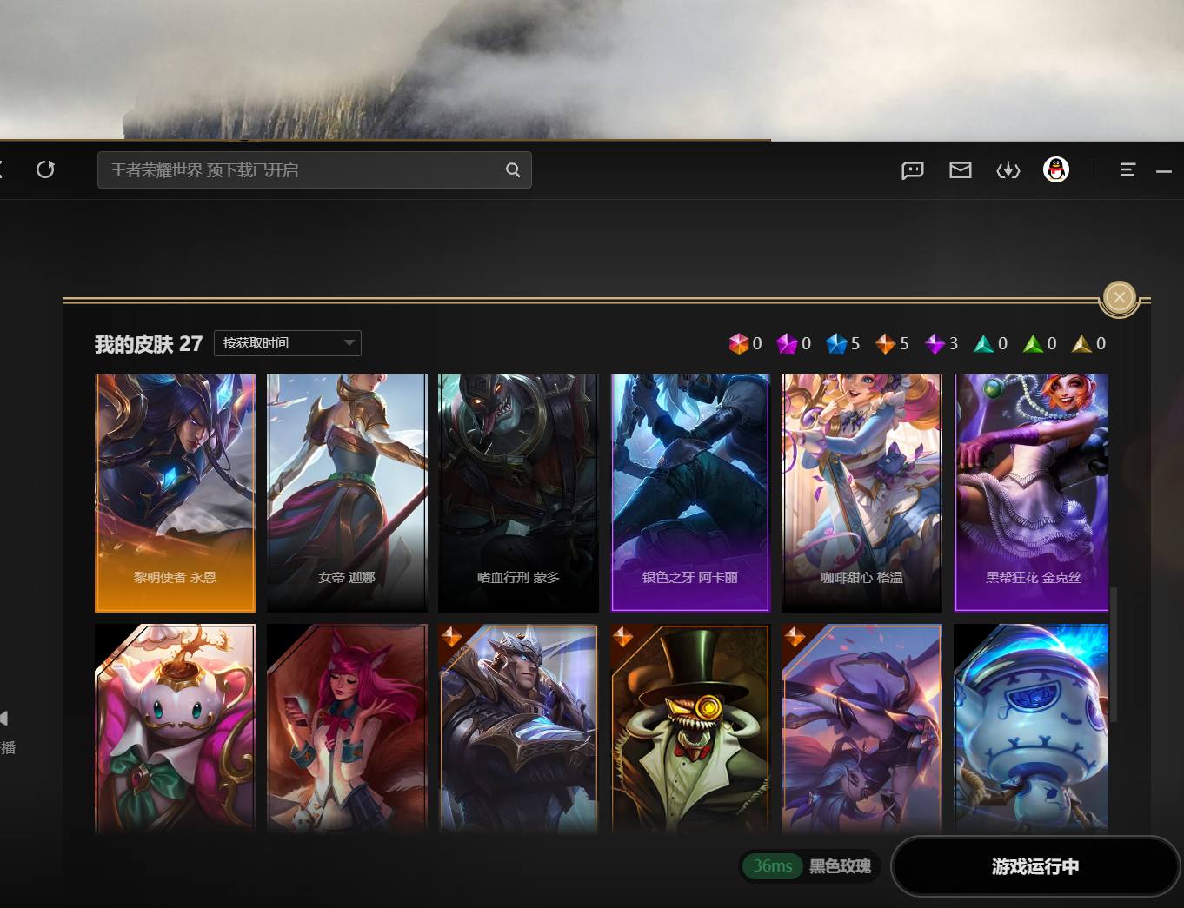
Task: Open the three-line main menu icon
Action: 1127,170
